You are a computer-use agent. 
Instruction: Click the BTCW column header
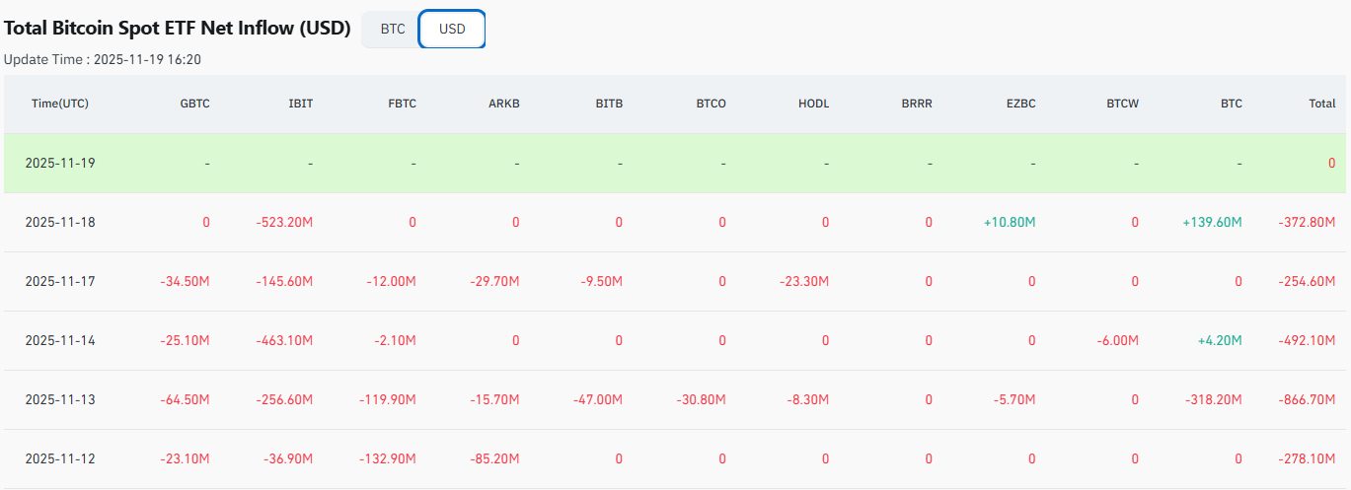pos(1122,104)
